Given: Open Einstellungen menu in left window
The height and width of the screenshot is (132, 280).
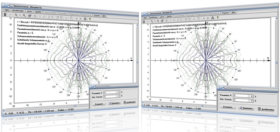Looking at the screenshot, I should pyautogui.click(x=18, y=11).
